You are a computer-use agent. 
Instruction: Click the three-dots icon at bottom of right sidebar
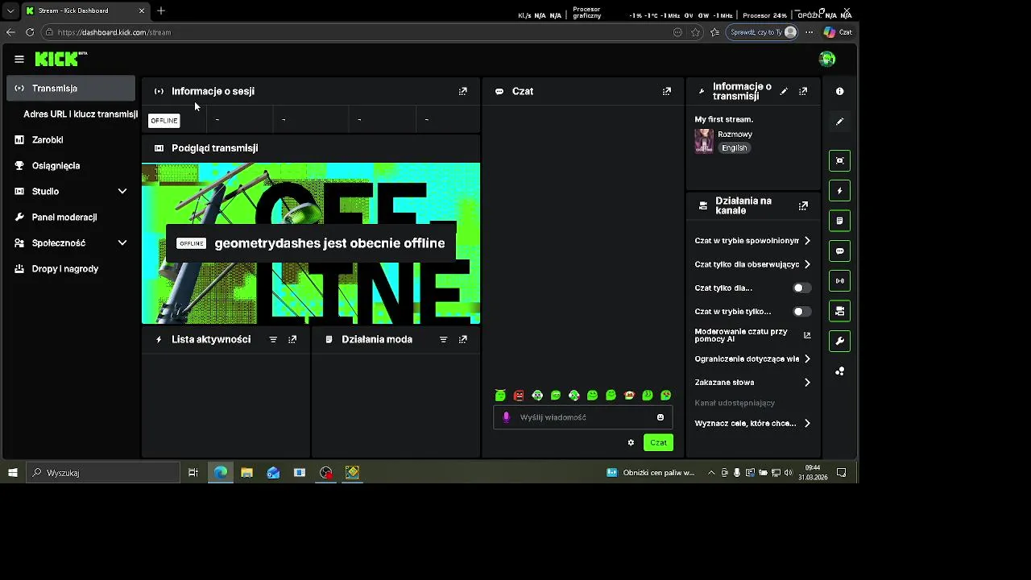[840, 371]
